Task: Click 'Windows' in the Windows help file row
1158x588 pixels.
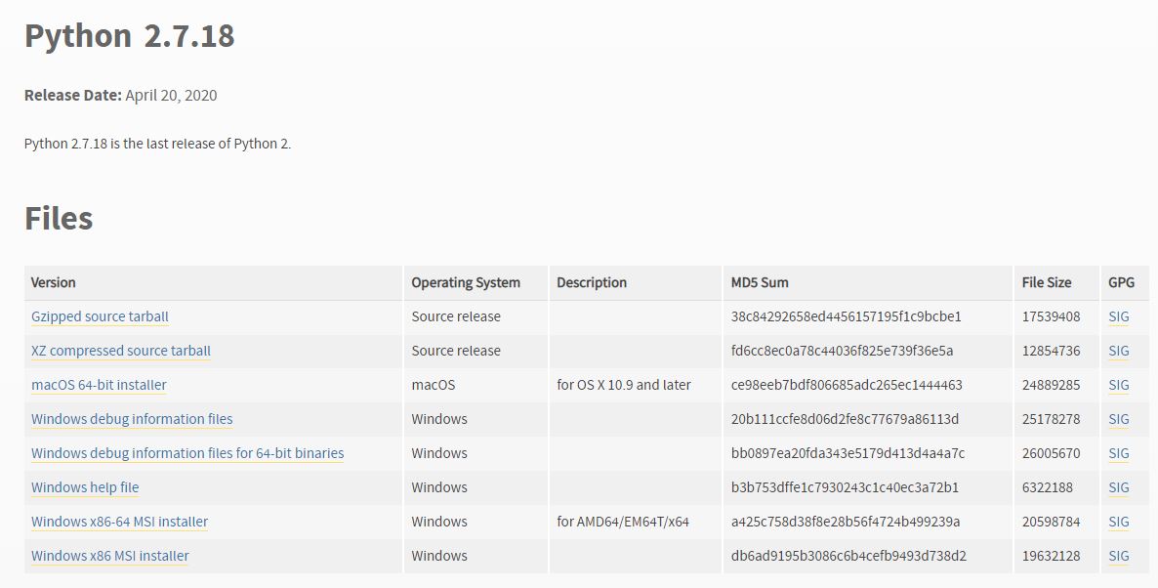Action: point(439,487)
